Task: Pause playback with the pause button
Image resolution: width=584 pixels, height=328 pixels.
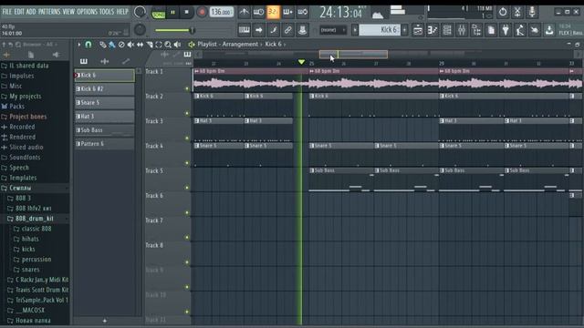Action: coord(172,12)
